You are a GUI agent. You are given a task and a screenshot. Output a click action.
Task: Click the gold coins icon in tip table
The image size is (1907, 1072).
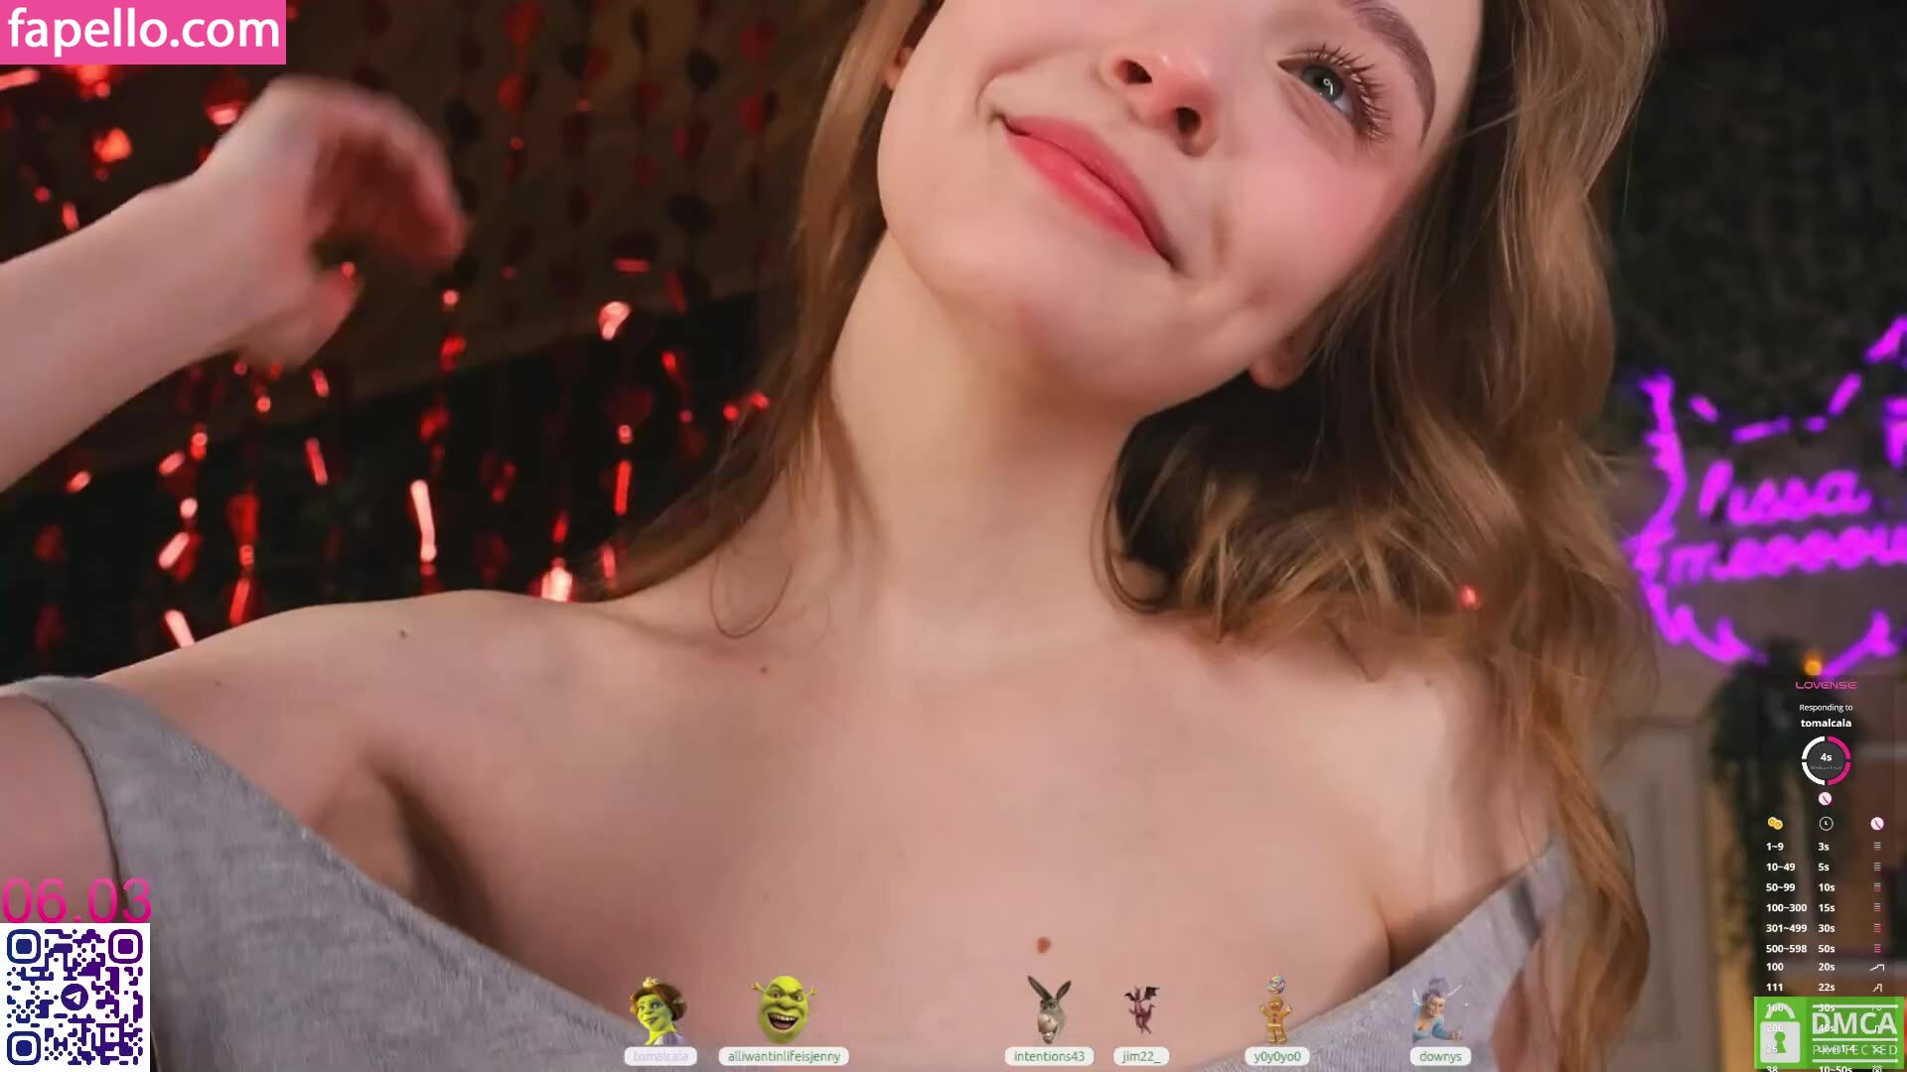tap(1775, 824)
